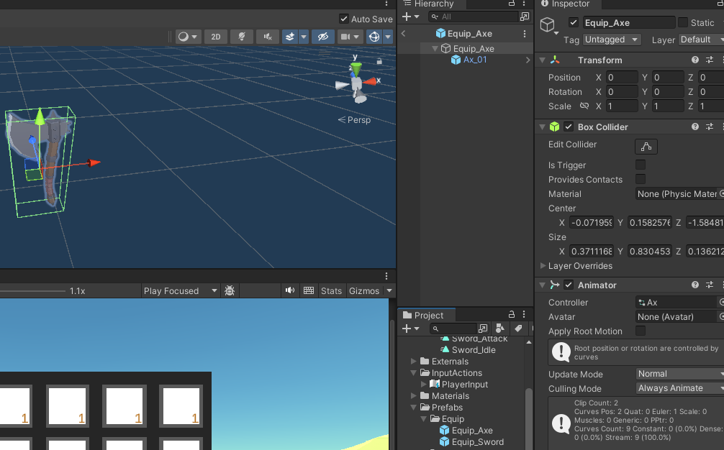Toggle scene lighting bulb icon
Viewport: 724px width, 450px height.
[242, 37]
